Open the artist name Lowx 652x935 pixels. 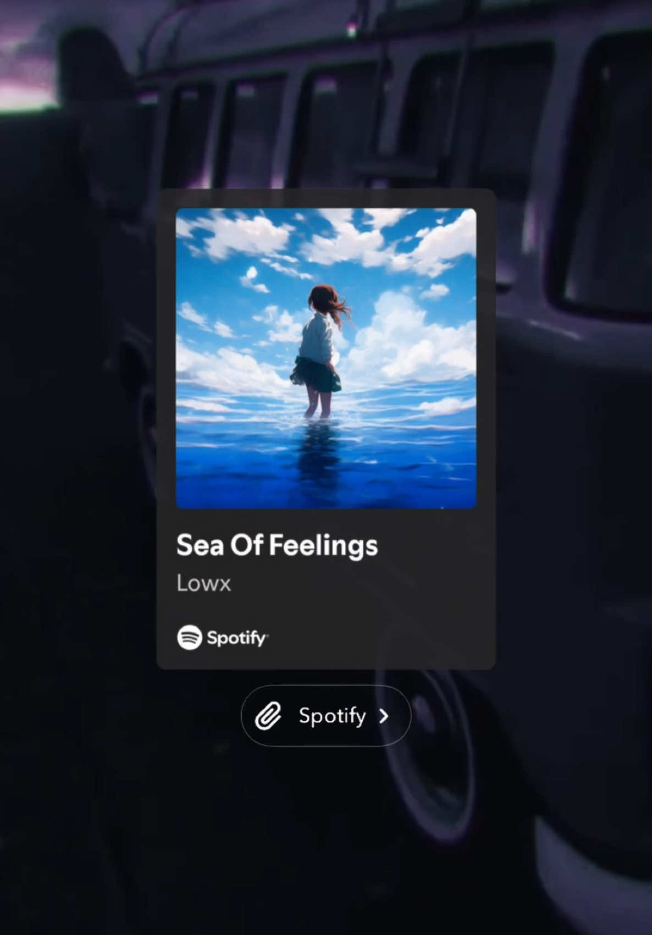203,583
